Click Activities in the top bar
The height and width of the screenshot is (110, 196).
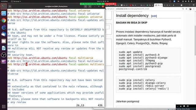[x=4, y=1]
